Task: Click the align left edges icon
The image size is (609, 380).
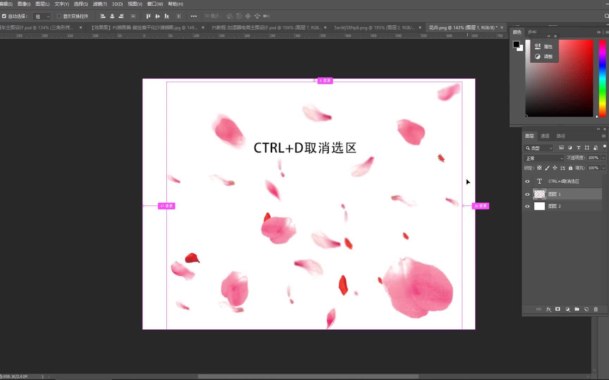Action: click(x=103, y=16)
